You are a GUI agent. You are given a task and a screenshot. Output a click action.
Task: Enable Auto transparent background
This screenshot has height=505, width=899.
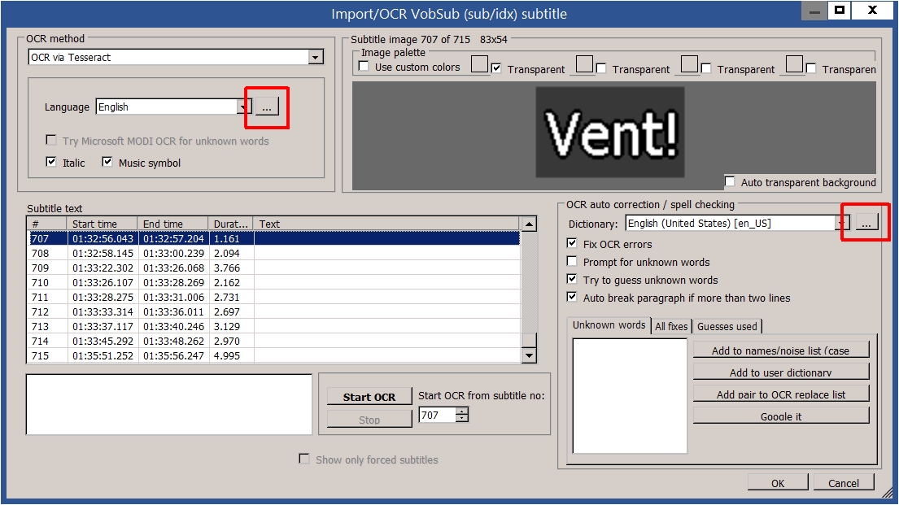730,181
